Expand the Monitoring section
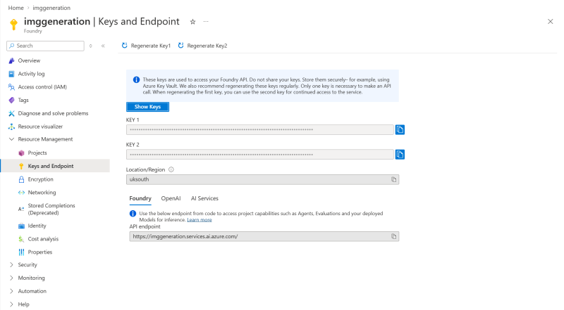The height and width of the screenshot is (310, 564). 11,278
